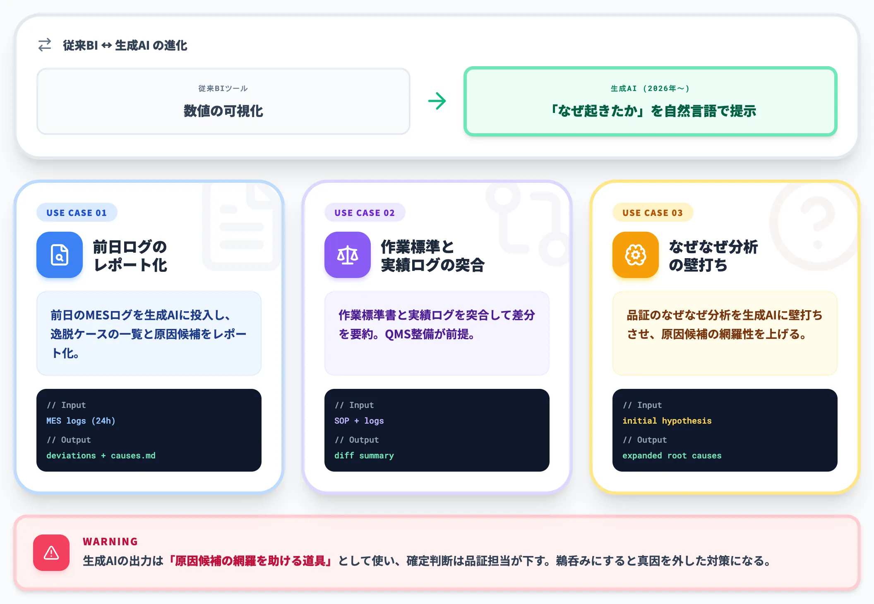The width and height of the screenshot is (874, 604).
Task: Click the title 作業標準と実績ログの突合
Action: click(432, 256)
